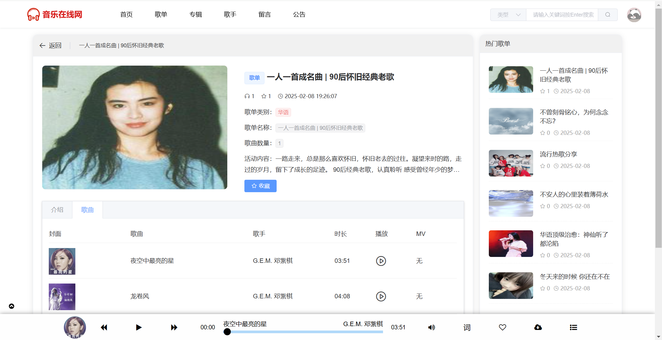Open 流行热歌分享 playlist thumbnail
662x340 pixels.
pos(511,163)
